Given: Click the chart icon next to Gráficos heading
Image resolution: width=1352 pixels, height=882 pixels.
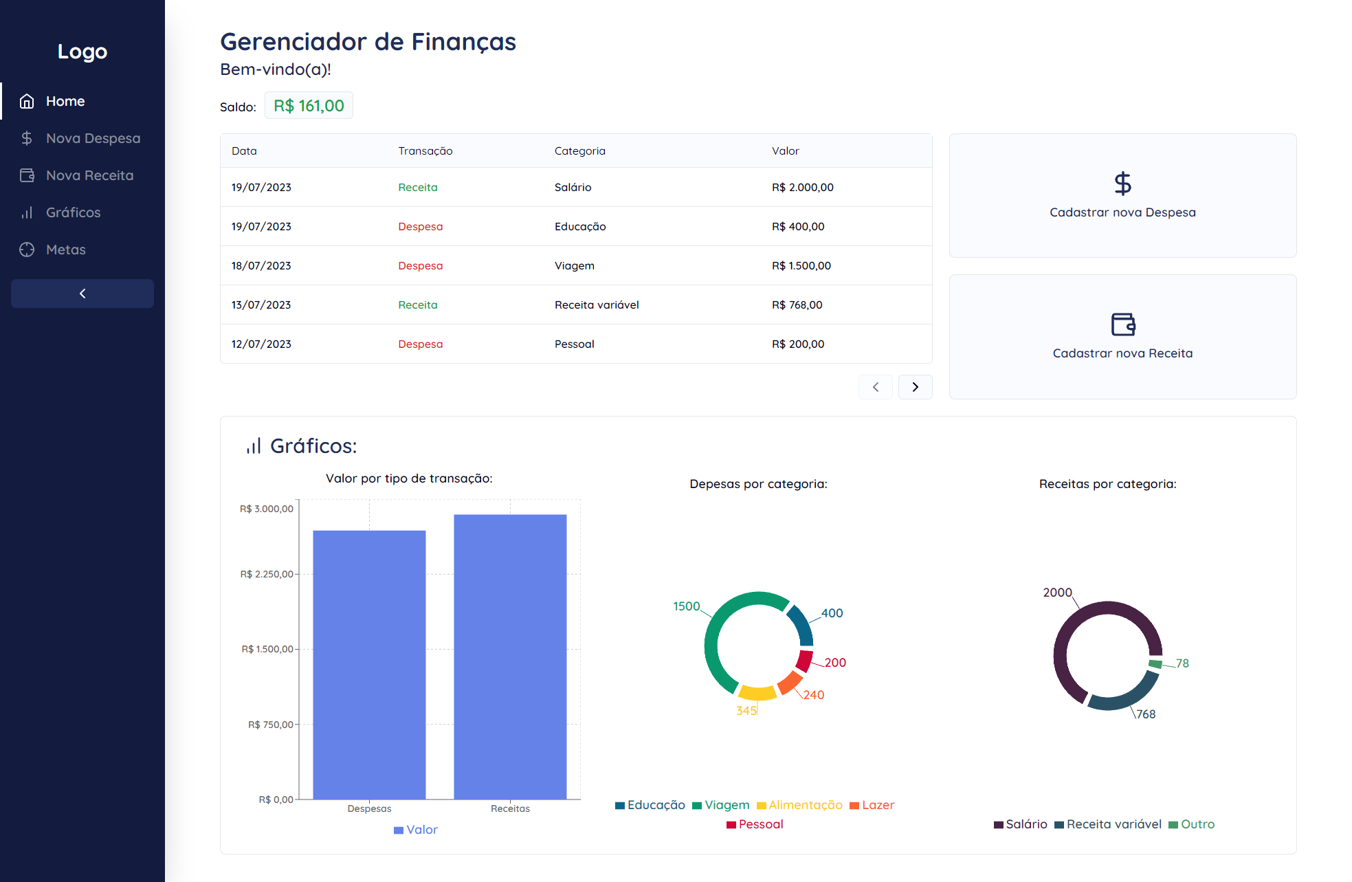Looking at the screenshot, I should pos(253,445).
